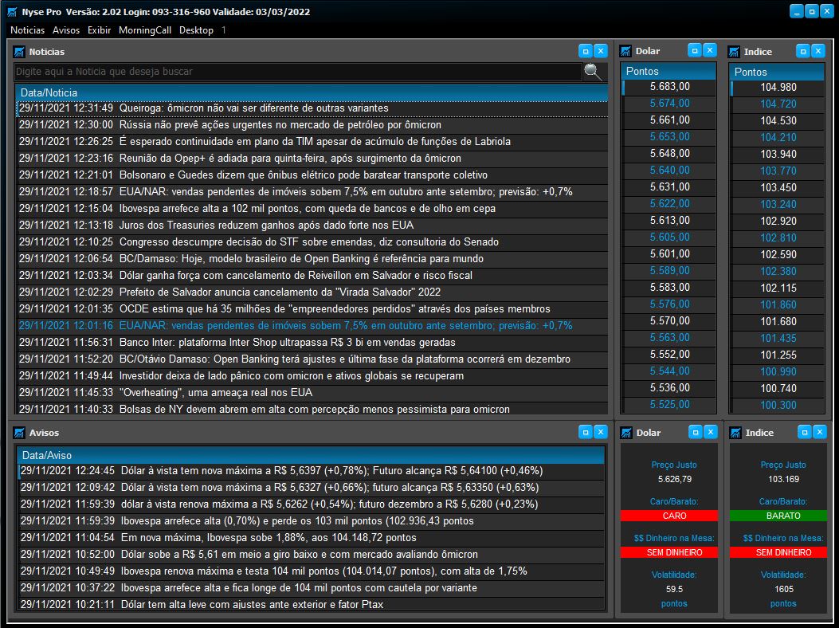This screenshot has height=628, width=839.
Task: Click the red CARO indicator bar
Action: click(x=668, y=516)
